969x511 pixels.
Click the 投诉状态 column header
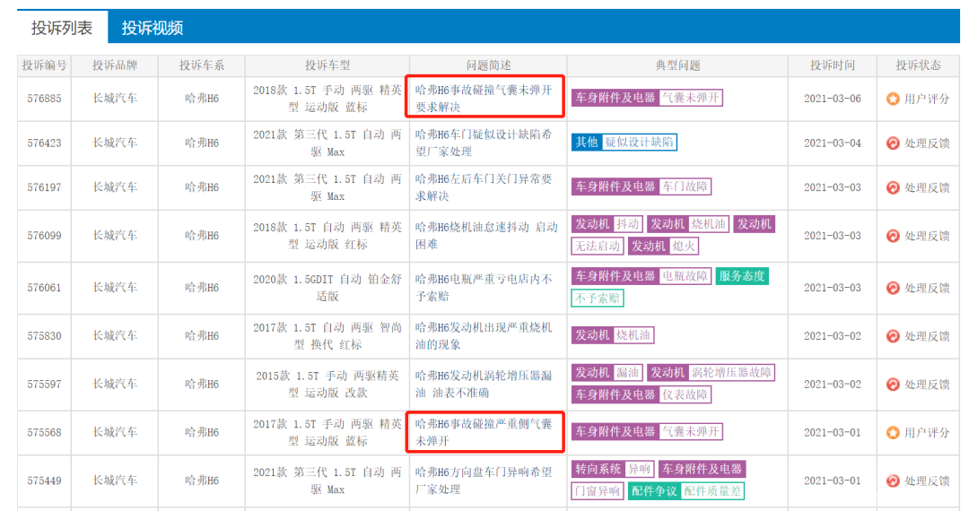(x=919, y=65)
